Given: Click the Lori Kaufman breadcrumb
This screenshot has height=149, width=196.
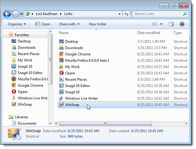Looking at the screenshot, I should [x=46, y=14].
